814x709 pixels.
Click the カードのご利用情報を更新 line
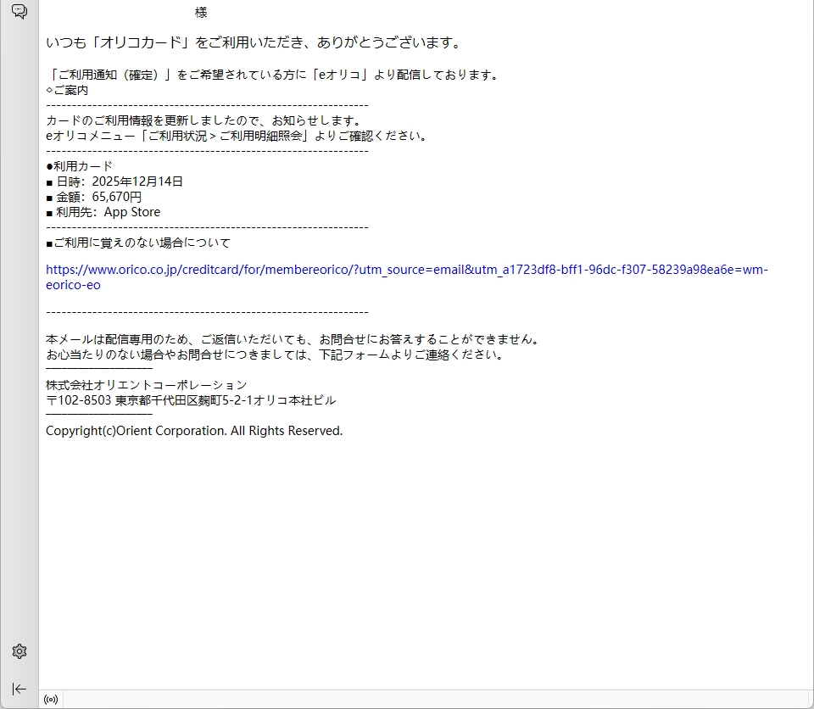[x=203, y=120]
